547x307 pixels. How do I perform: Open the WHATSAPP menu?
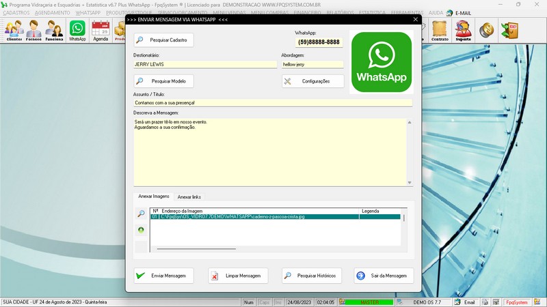(x=88, y=12)
